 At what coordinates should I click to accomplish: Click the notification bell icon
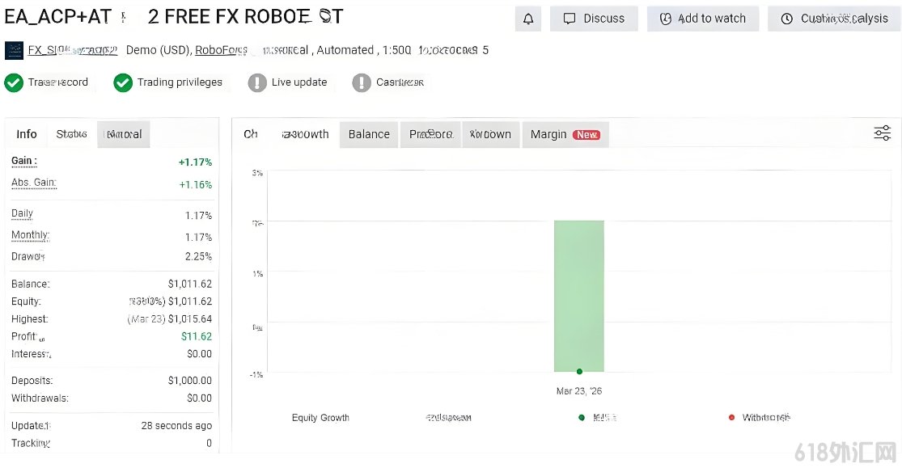(x=528, y=19)
